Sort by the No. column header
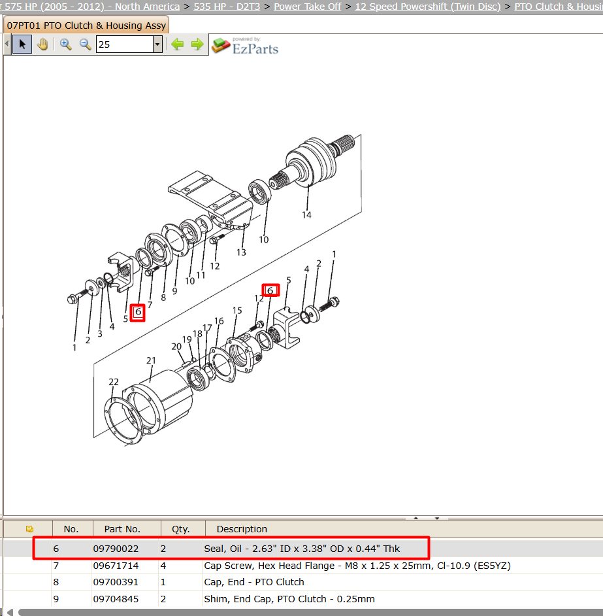The height and width of the screenshot is (616, 603). tap(71, 529)
